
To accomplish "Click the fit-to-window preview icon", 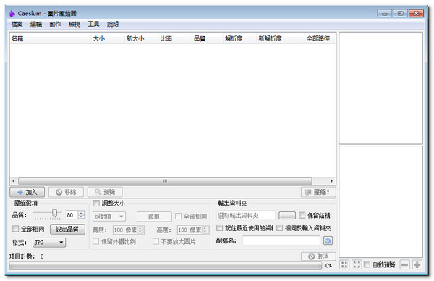I will 344,264.
